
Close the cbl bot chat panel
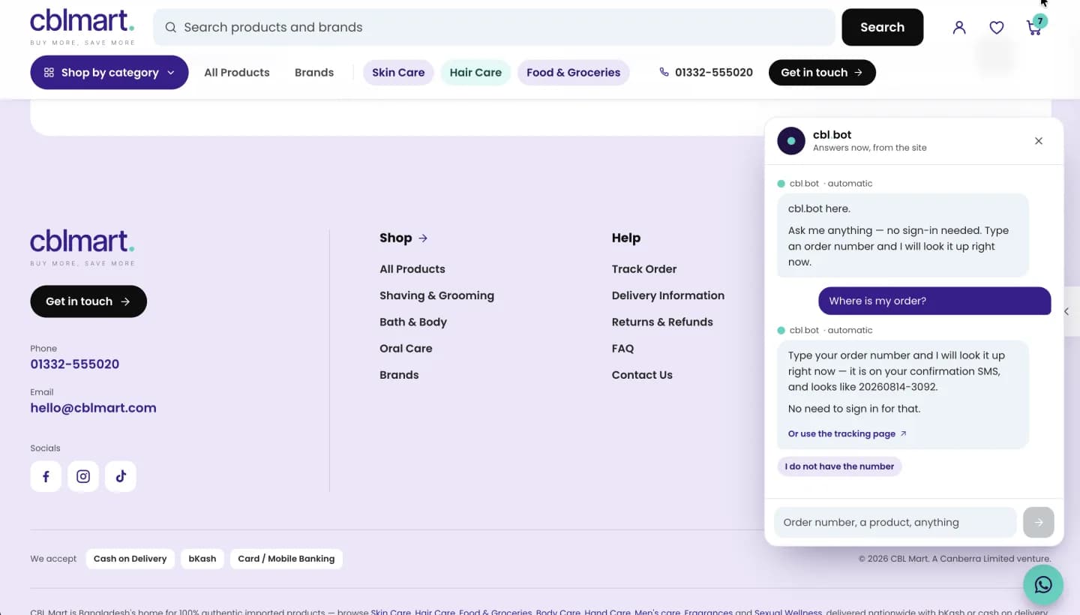1039,141
